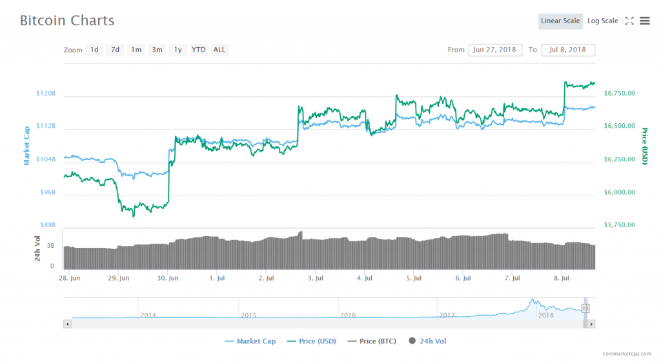Set zoom to 1m
This screenshot has height=364, width=661.
point(136,50)
